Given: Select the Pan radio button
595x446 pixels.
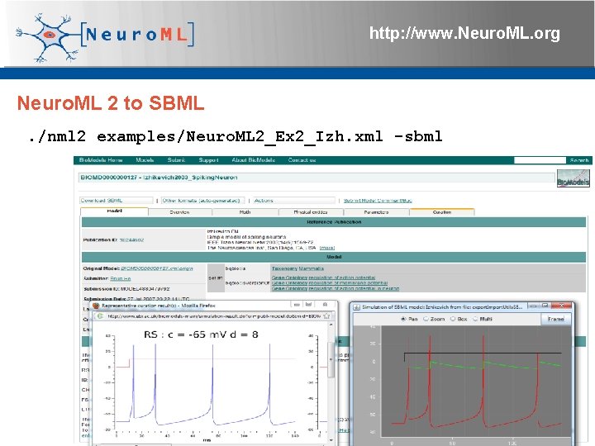Looking at the screenshot, I should (x=403, y=319).
